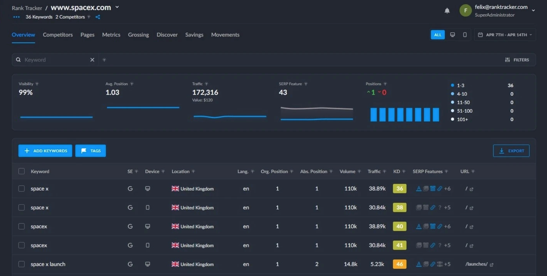Open the notifications bell
This screenshot has width=547, height=276.
point(447,11)
